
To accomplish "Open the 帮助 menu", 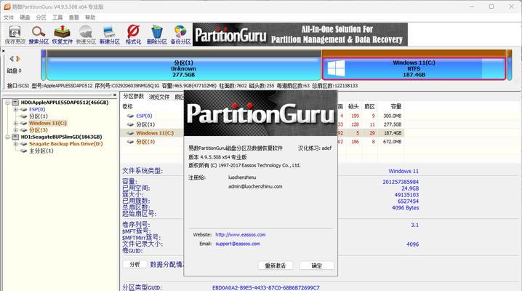I will tap(90, 17).
